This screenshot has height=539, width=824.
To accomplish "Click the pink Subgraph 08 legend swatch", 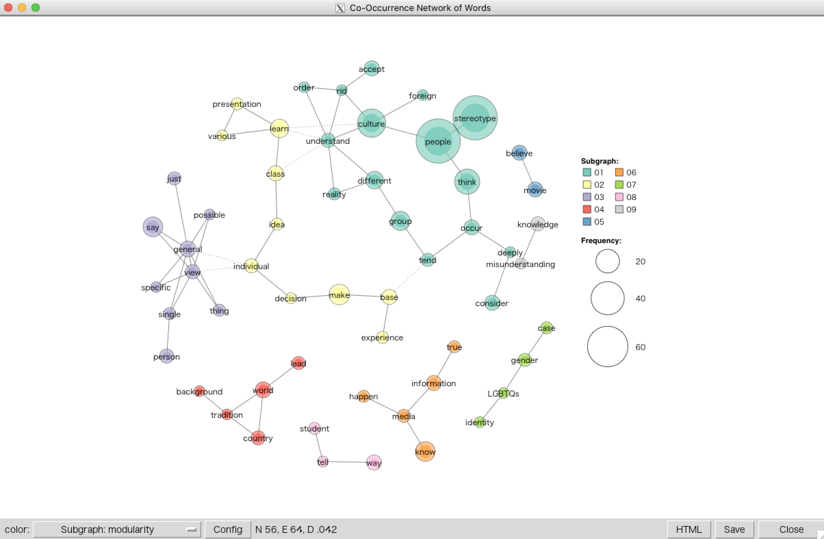I will (x=619, y=197).
